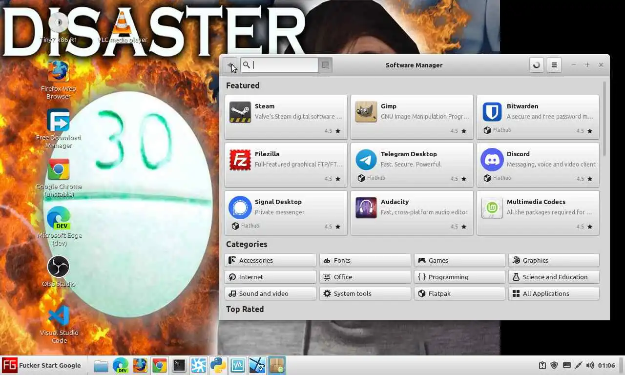This screenshot has height=375, width=625.
Task: Toggle the search-in-descriptions button beside search box
Action: tap(325, 65)
